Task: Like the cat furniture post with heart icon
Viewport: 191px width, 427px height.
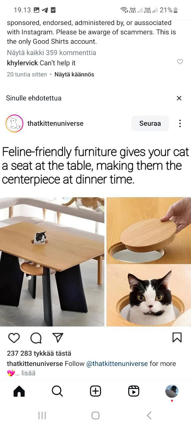Action: [14, 338]
